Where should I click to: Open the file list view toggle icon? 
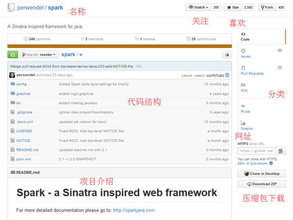pyautogui.click(x=227, y=54)
